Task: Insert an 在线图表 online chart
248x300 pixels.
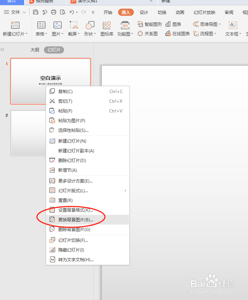Action: click(177, 34)
